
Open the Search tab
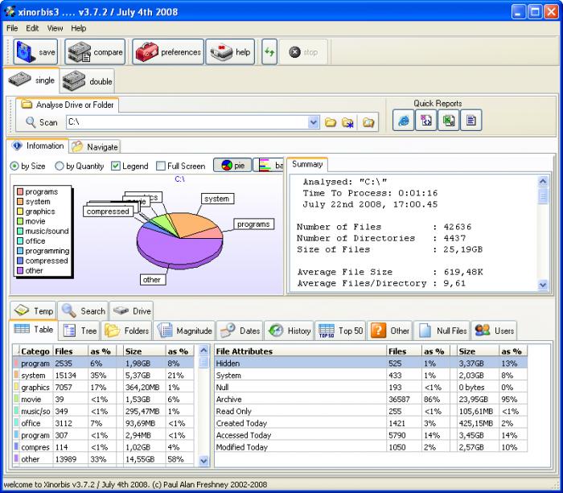tap(83, 310)
